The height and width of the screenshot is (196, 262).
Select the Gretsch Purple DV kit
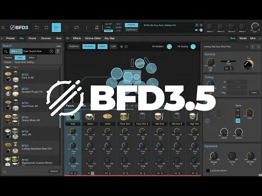point(31,90)
